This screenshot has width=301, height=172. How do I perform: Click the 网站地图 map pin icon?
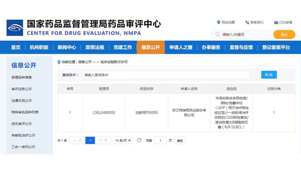(x=218, y=22)
